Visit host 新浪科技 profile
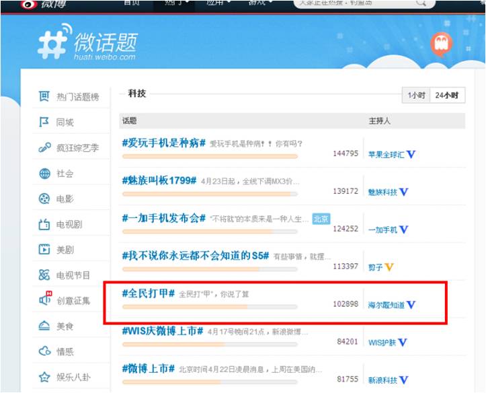The width and height of the screenshot is (486, 393). pos(382,380)
